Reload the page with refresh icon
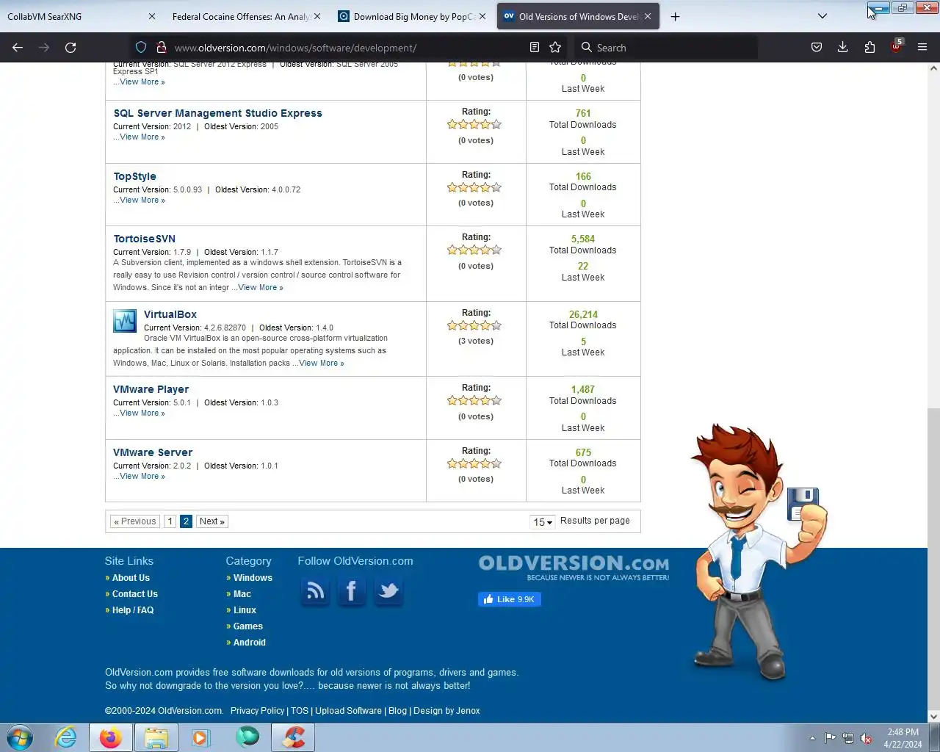The image size is (940, 752). click(70, 48)
